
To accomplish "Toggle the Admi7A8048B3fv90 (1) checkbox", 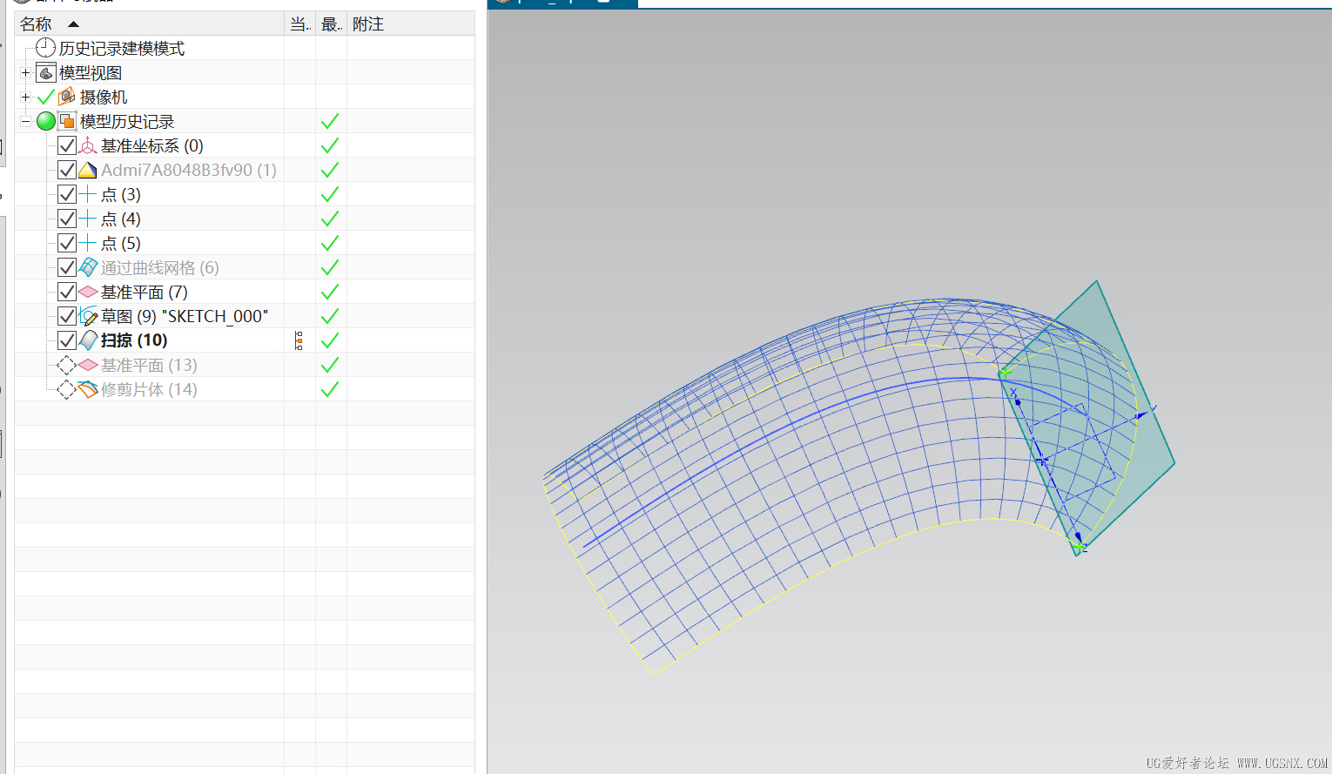I will pyautogui.click(x=67, y=170).
